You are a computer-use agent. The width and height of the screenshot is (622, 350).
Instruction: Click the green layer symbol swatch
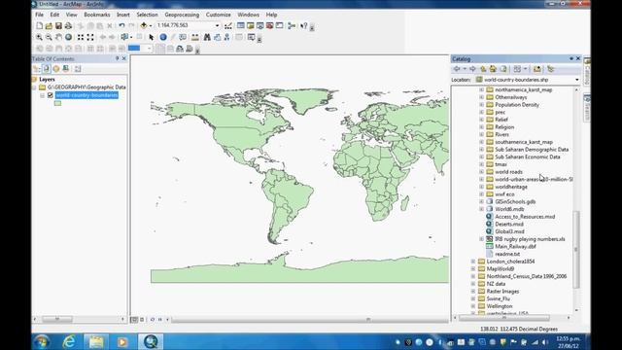pos(58,103)
